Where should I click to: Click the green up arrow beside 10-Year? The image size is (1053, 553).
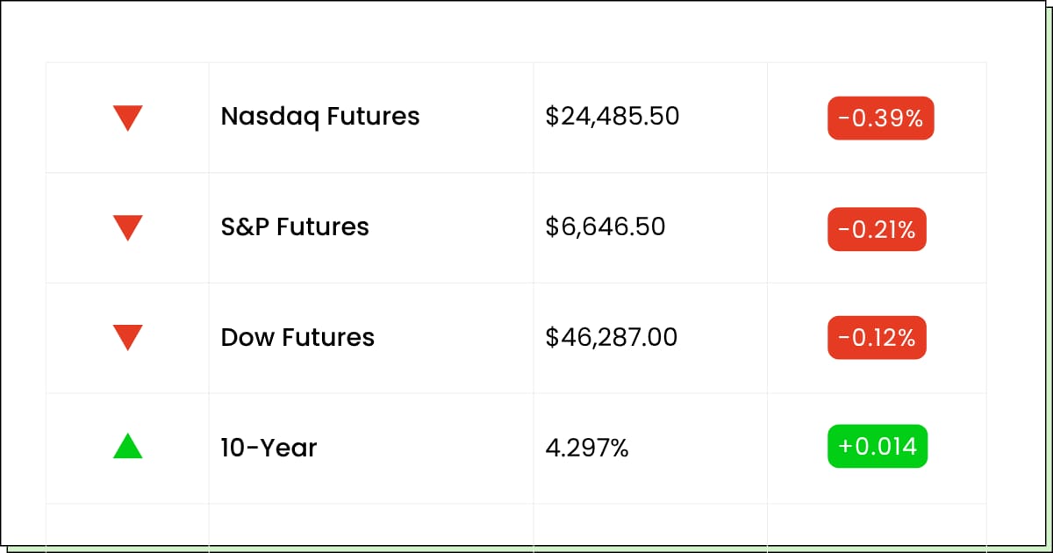tap(128, 447)
